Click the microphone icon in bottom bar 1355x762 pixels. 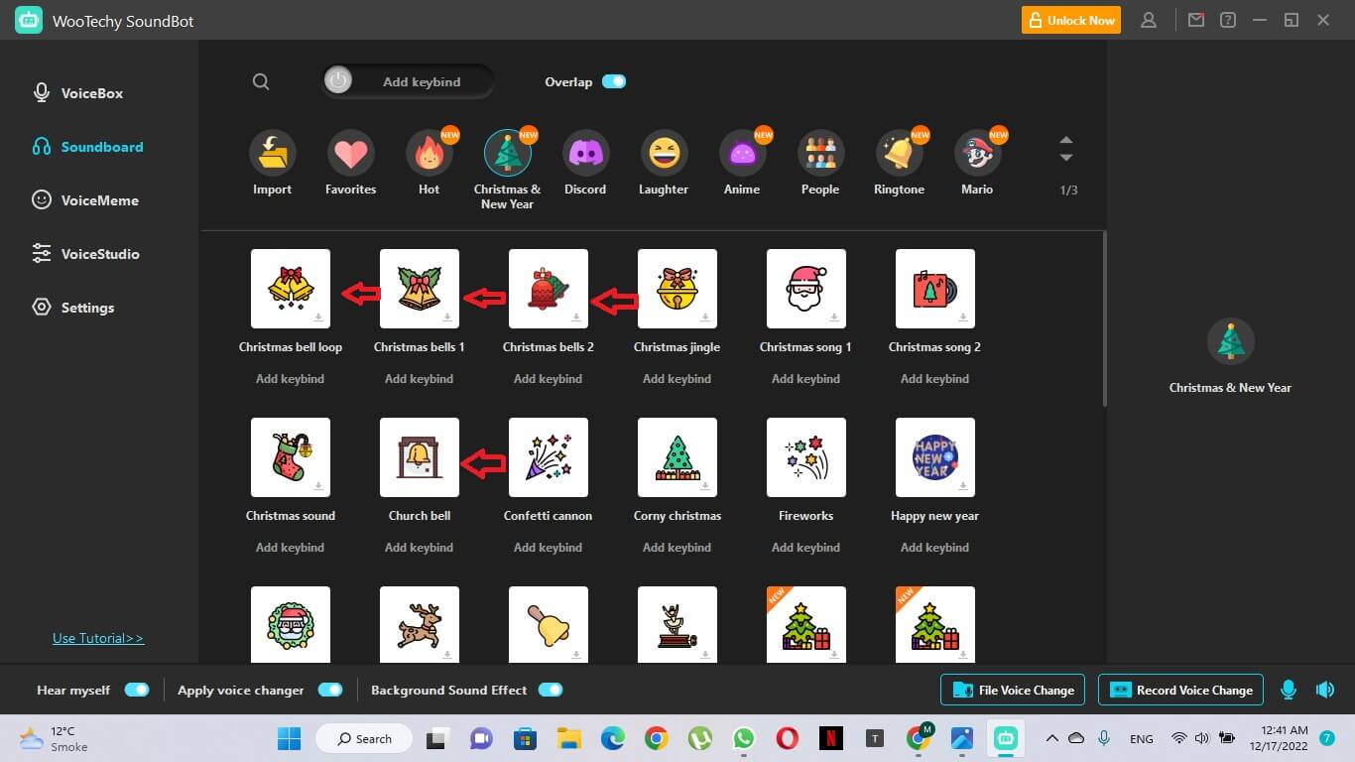tap(1289, 690)
